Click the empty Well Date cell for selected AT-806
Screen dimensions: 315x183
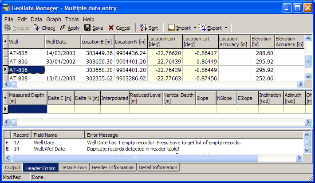click(63, 70)
